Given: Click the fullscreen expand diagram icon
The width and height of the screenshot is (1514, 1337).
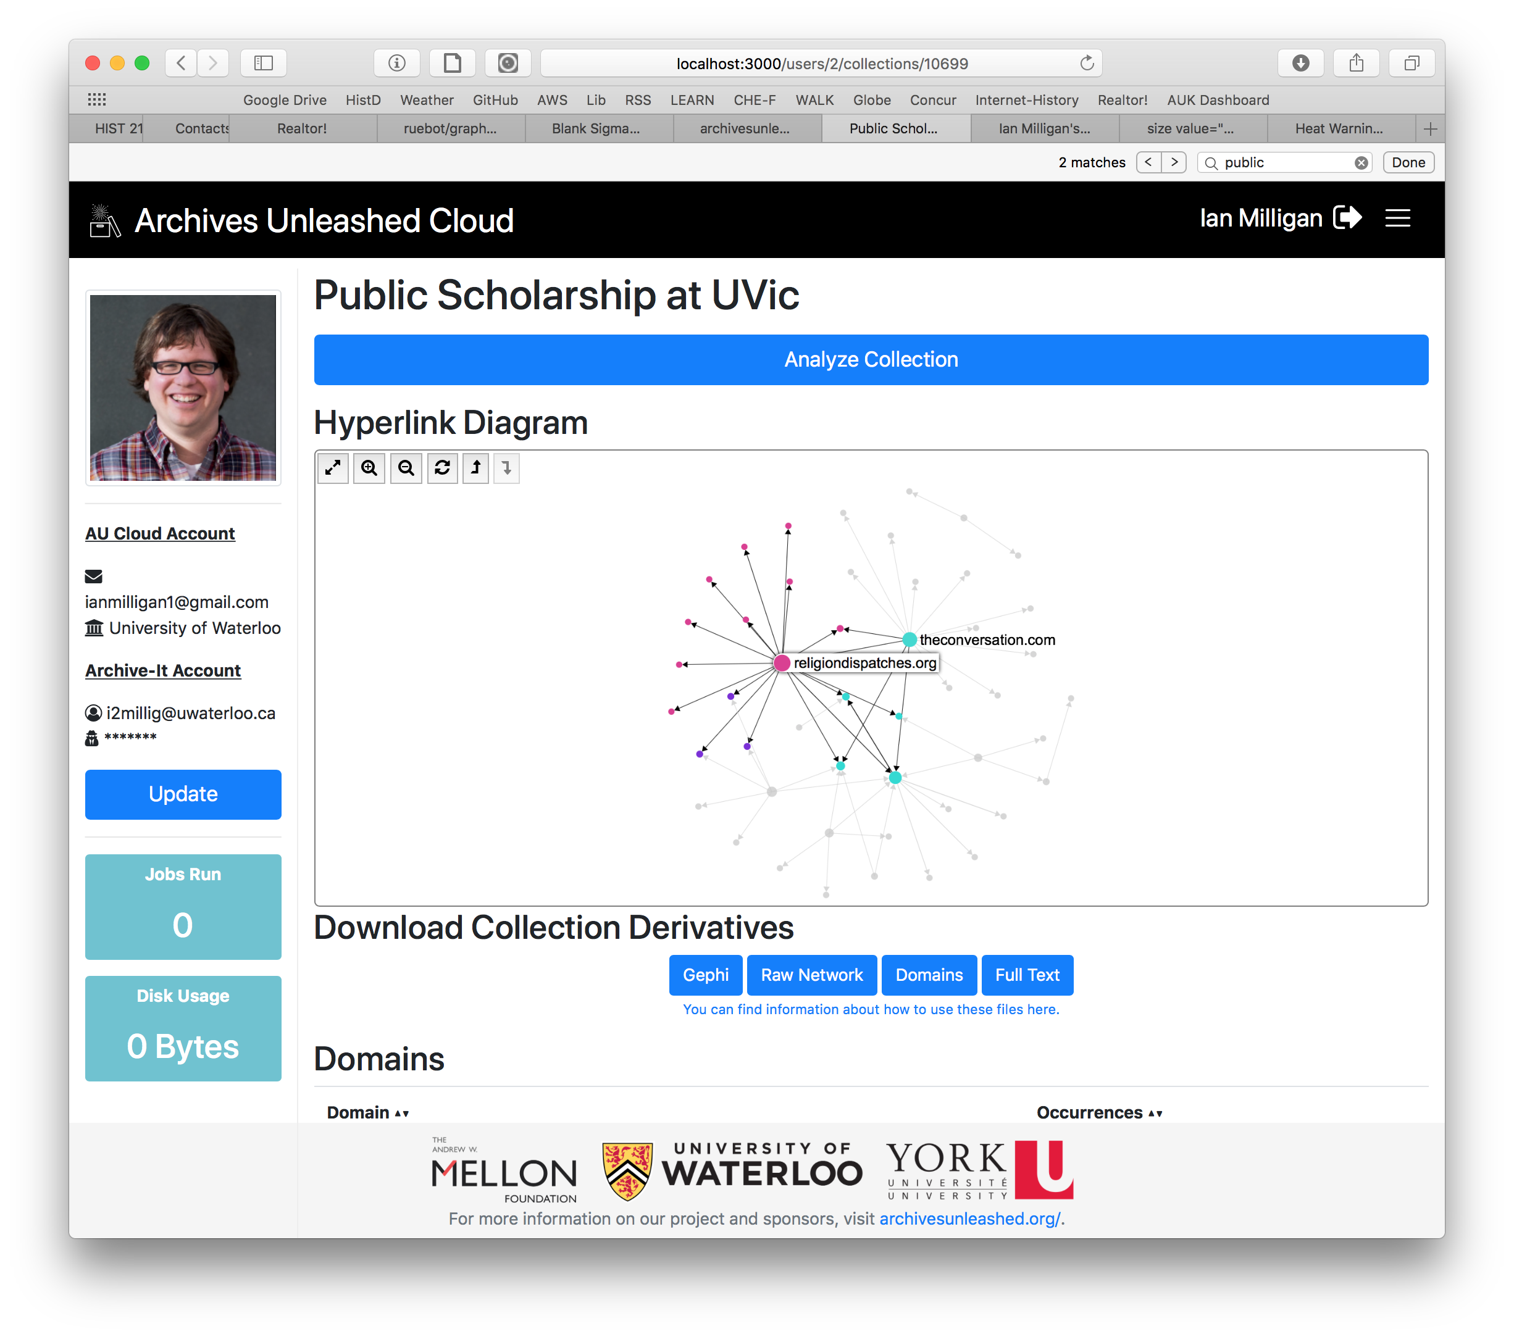Looking at the screenshot, I should point(333,468).
